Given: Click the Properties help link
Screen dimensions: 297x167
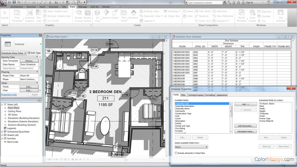Looking at the screenshot, I should [x=9, y=95].
